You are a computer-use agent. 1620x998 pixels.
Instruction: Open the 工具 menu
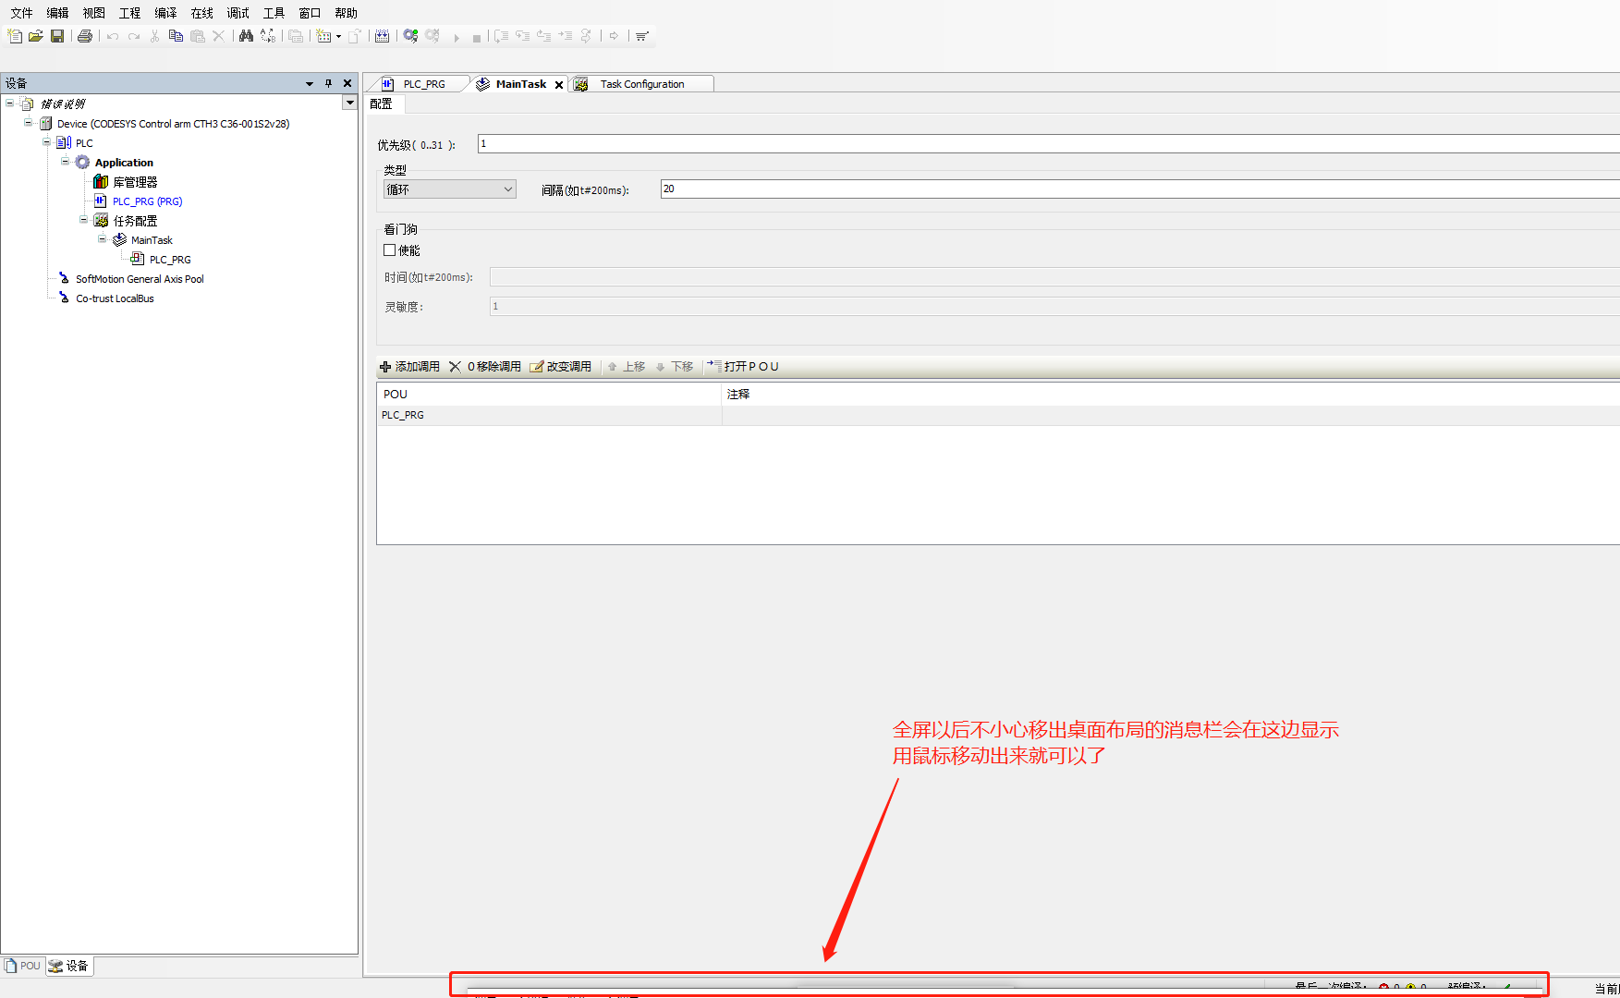[x=274, y=13]
